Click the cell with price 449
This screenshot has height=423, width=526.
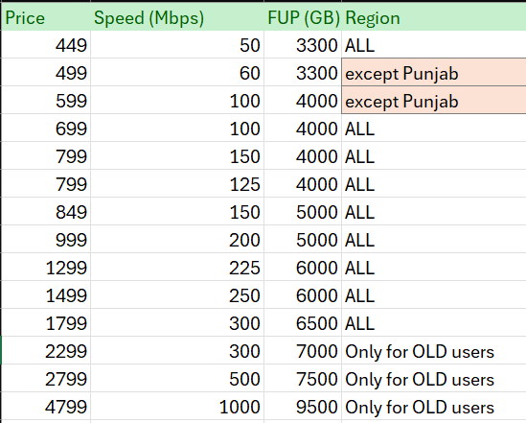tap(46, 45)
